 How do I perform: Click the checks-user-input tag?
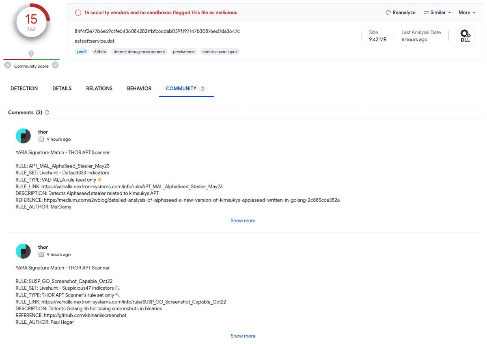point(220,52)
